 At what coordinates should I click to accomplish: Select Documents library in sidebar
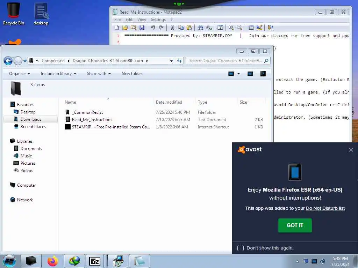(31, 149)
